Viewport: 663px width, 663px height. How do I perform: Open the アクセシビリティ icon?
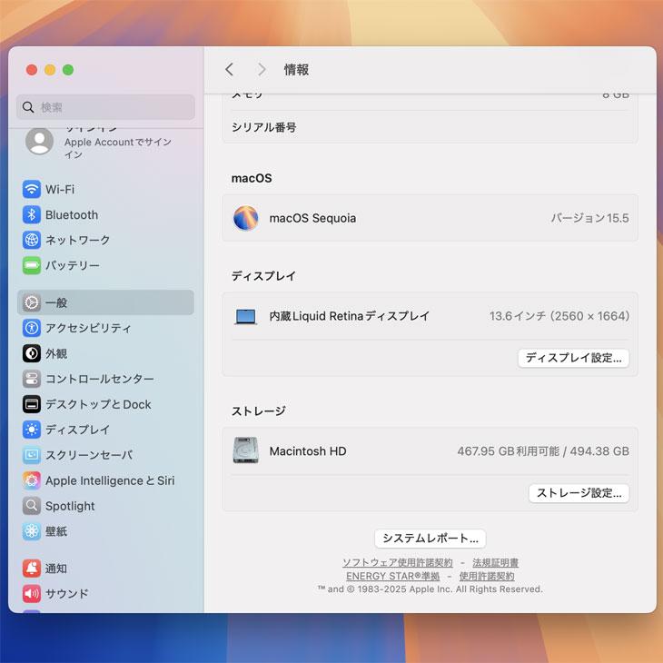coord(31,328)
